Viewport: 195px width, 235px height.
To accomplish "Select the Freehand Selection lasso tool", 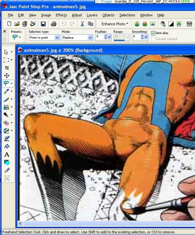I will coord(6,83).
